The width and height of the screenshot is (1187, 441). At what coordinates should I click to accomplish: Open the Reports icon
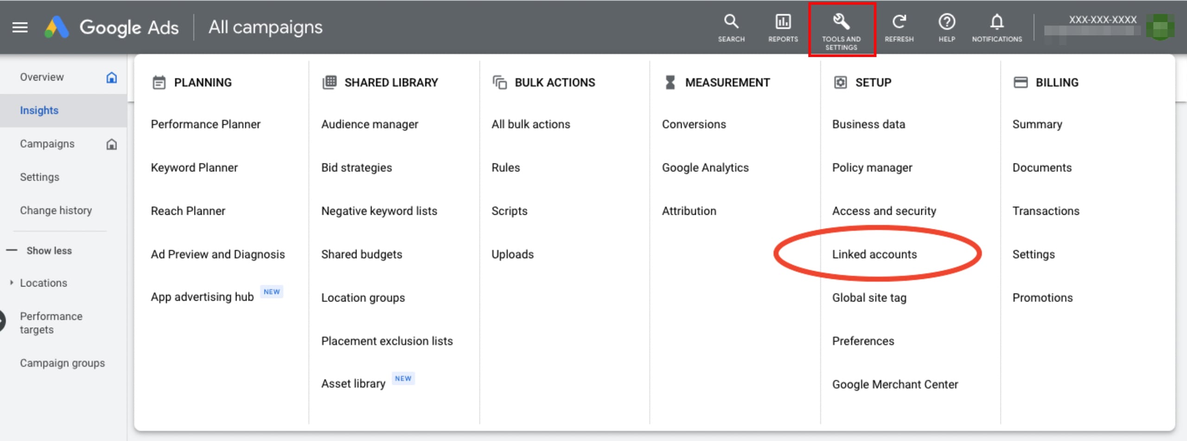point(783,22)
